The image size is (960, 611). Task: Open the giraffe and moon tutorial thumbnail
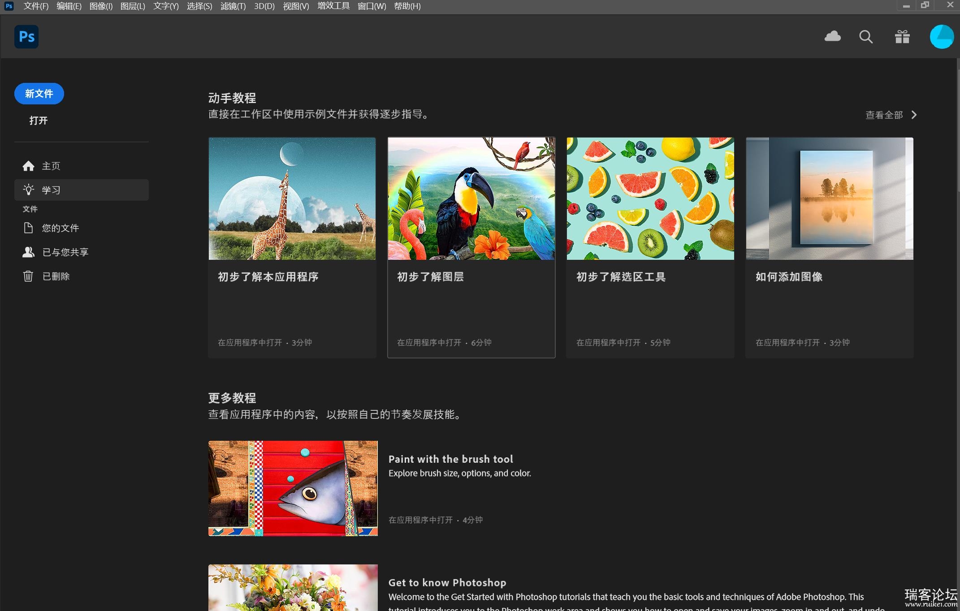292,198
